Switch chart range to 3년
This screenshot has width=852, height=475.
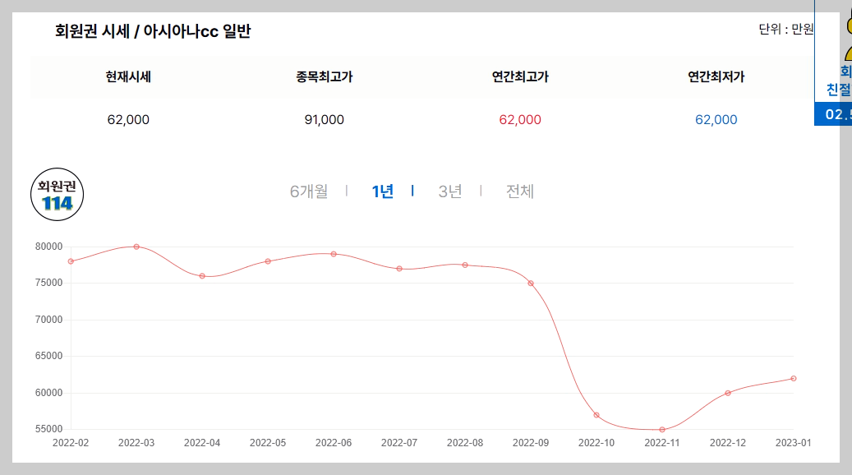point(450,191)
